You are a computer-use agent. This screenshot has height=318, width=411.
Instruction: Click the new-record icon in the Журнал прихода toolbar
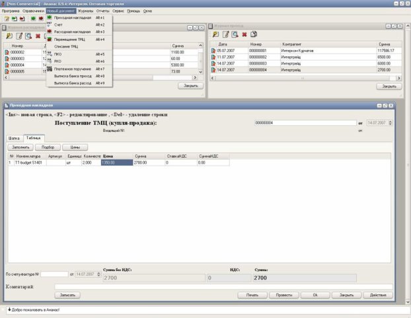[x=215, y=34]
